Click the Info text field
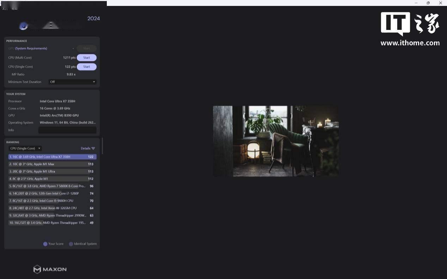Screen dimensions: 447x279 tap(67, 130)
